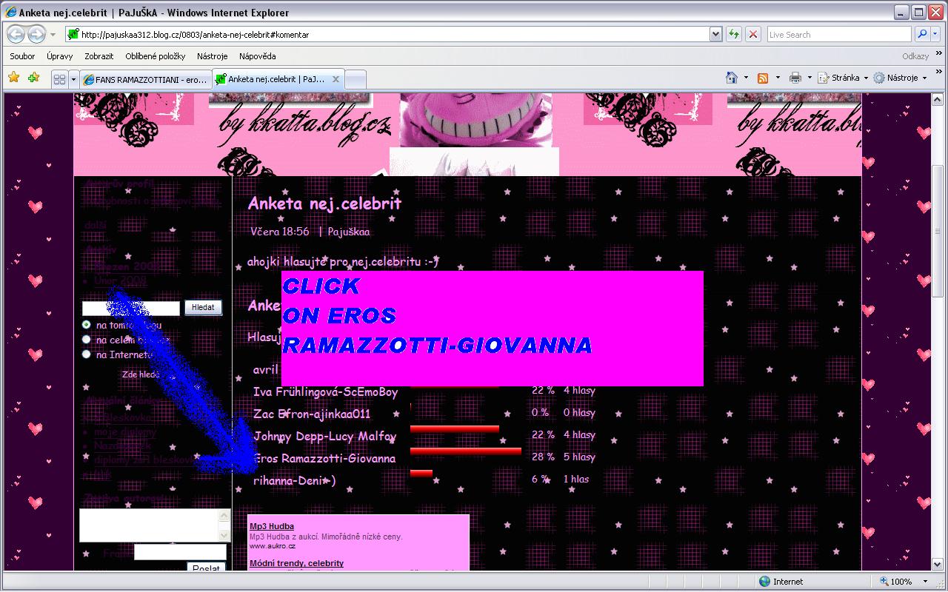Open the Oblíbené položky menu

click(x=156, y=56)
